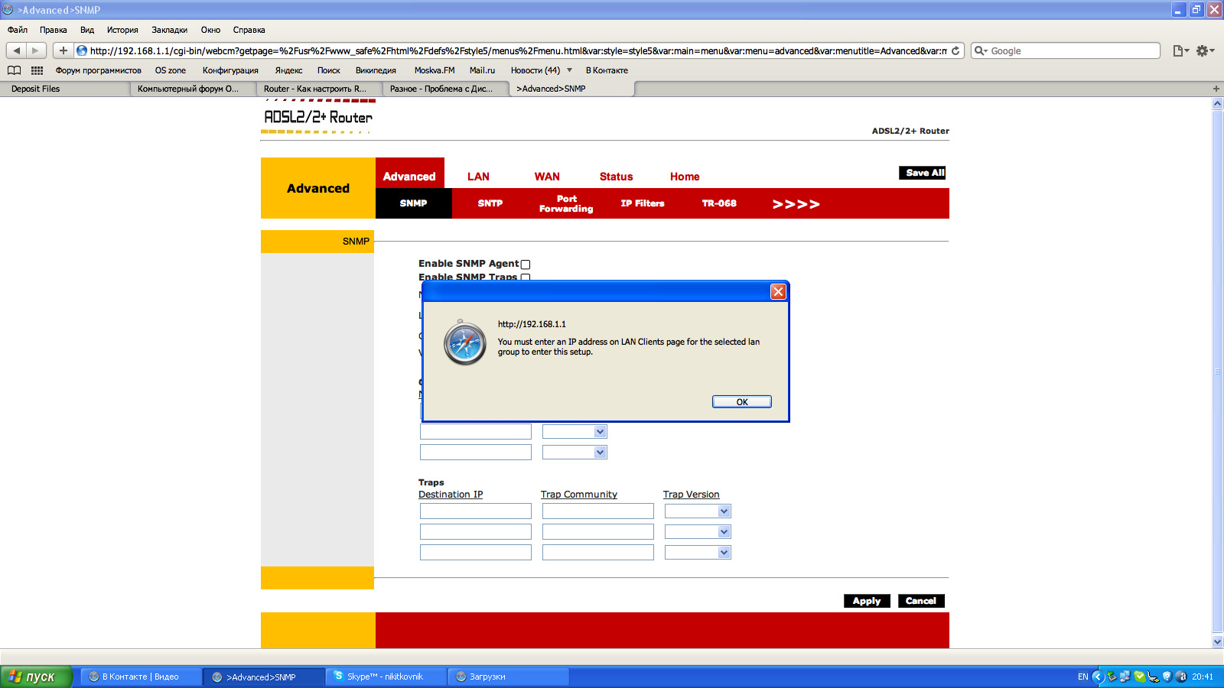1224x688 pixels.
Task: Click the Forward navigation arrow
Action: click(35, 50)
